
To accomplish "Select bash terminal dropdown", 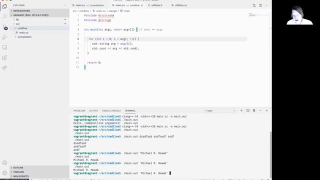I will coord(220,110).
